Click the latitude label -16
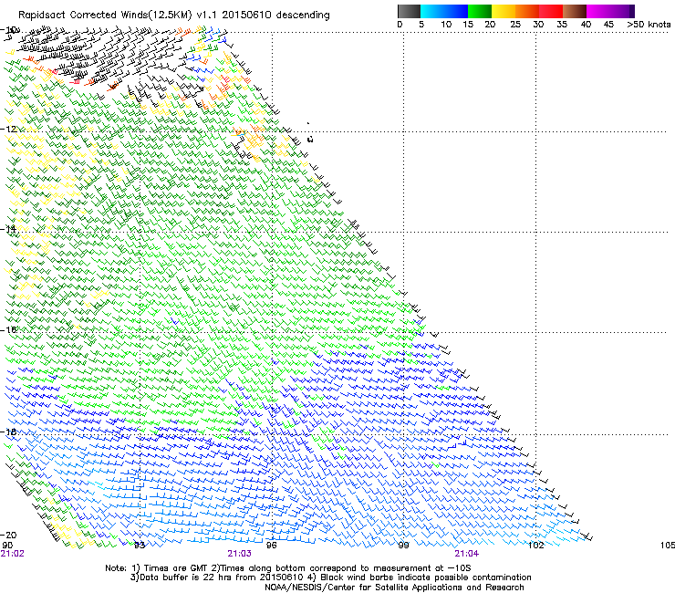 (8, 330)
